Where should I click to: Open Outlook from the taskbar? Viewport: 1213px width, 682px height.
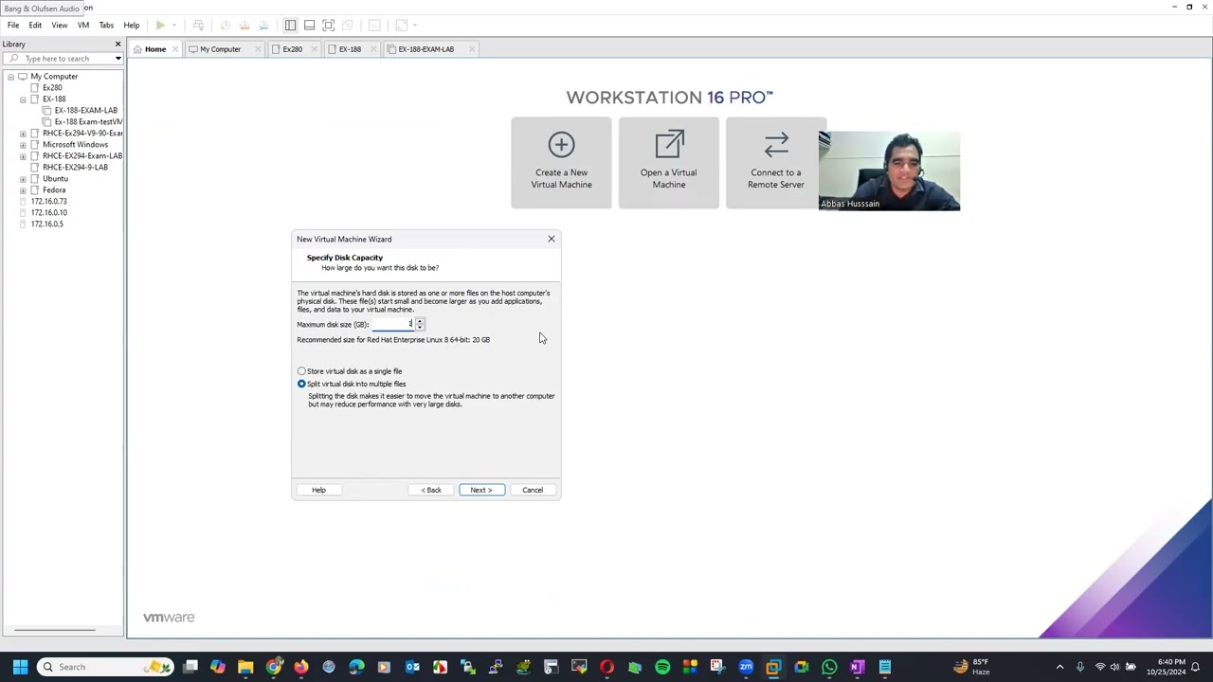point(412,667)
